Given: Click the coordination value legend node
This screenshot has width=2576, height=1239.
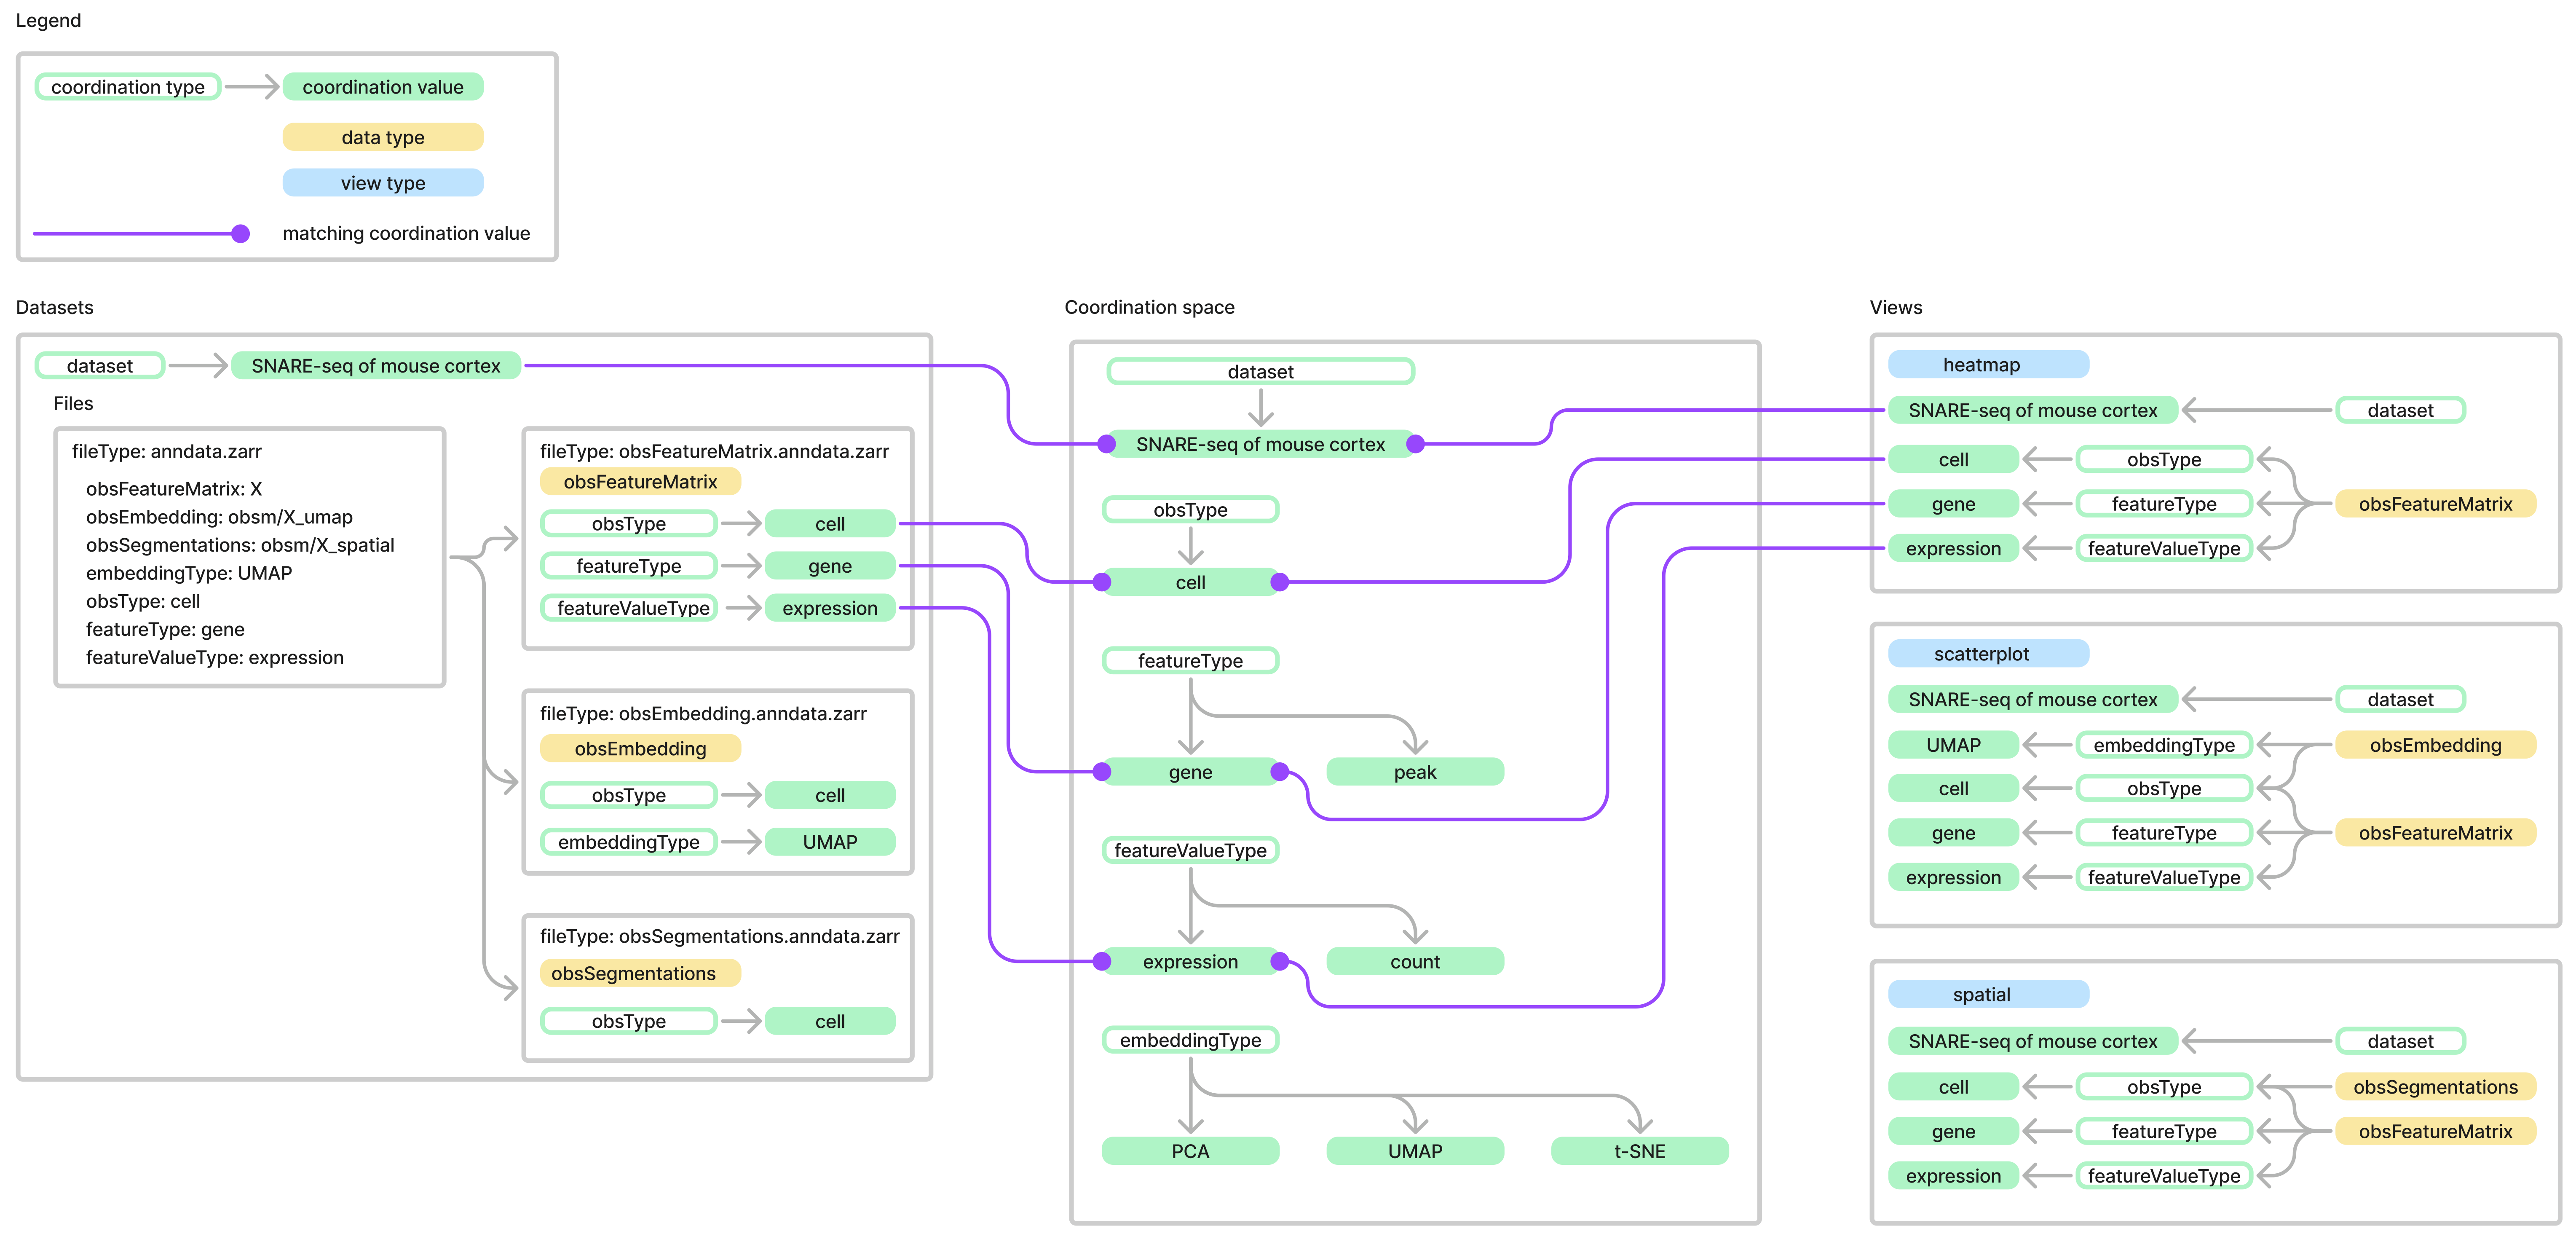Looking at the screenshot, I should (x=382, y=87).
